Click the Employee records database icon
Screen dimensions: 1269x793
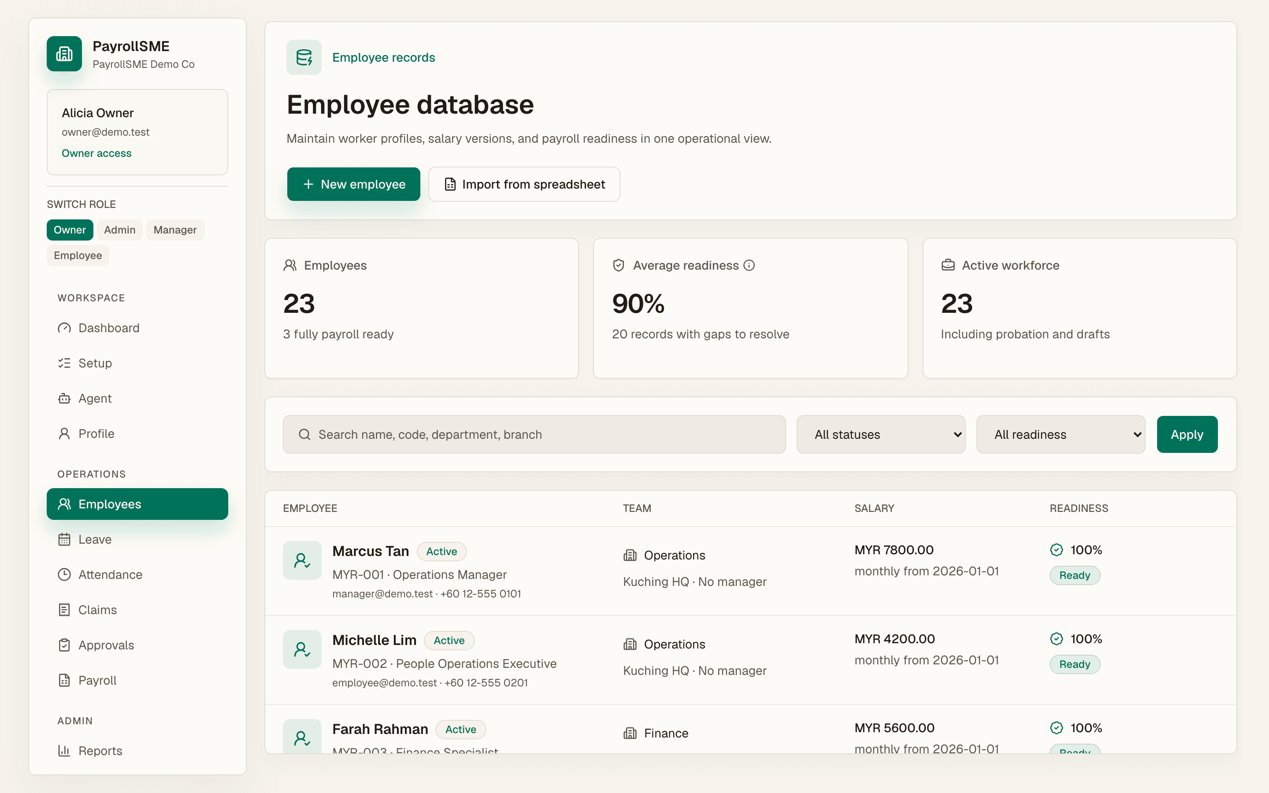click(304, 57)
